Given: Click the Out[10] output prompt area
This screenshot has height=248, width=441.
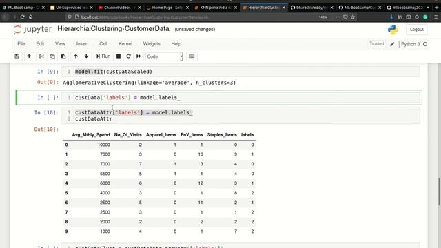Looking at the screenshot, I should [x=46, y=130].
